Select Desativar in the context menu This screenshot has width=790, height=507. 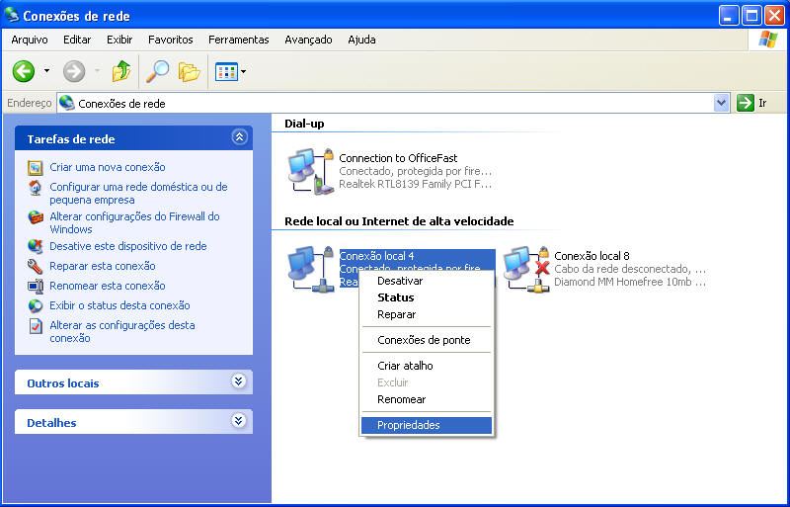coord(400,281)
